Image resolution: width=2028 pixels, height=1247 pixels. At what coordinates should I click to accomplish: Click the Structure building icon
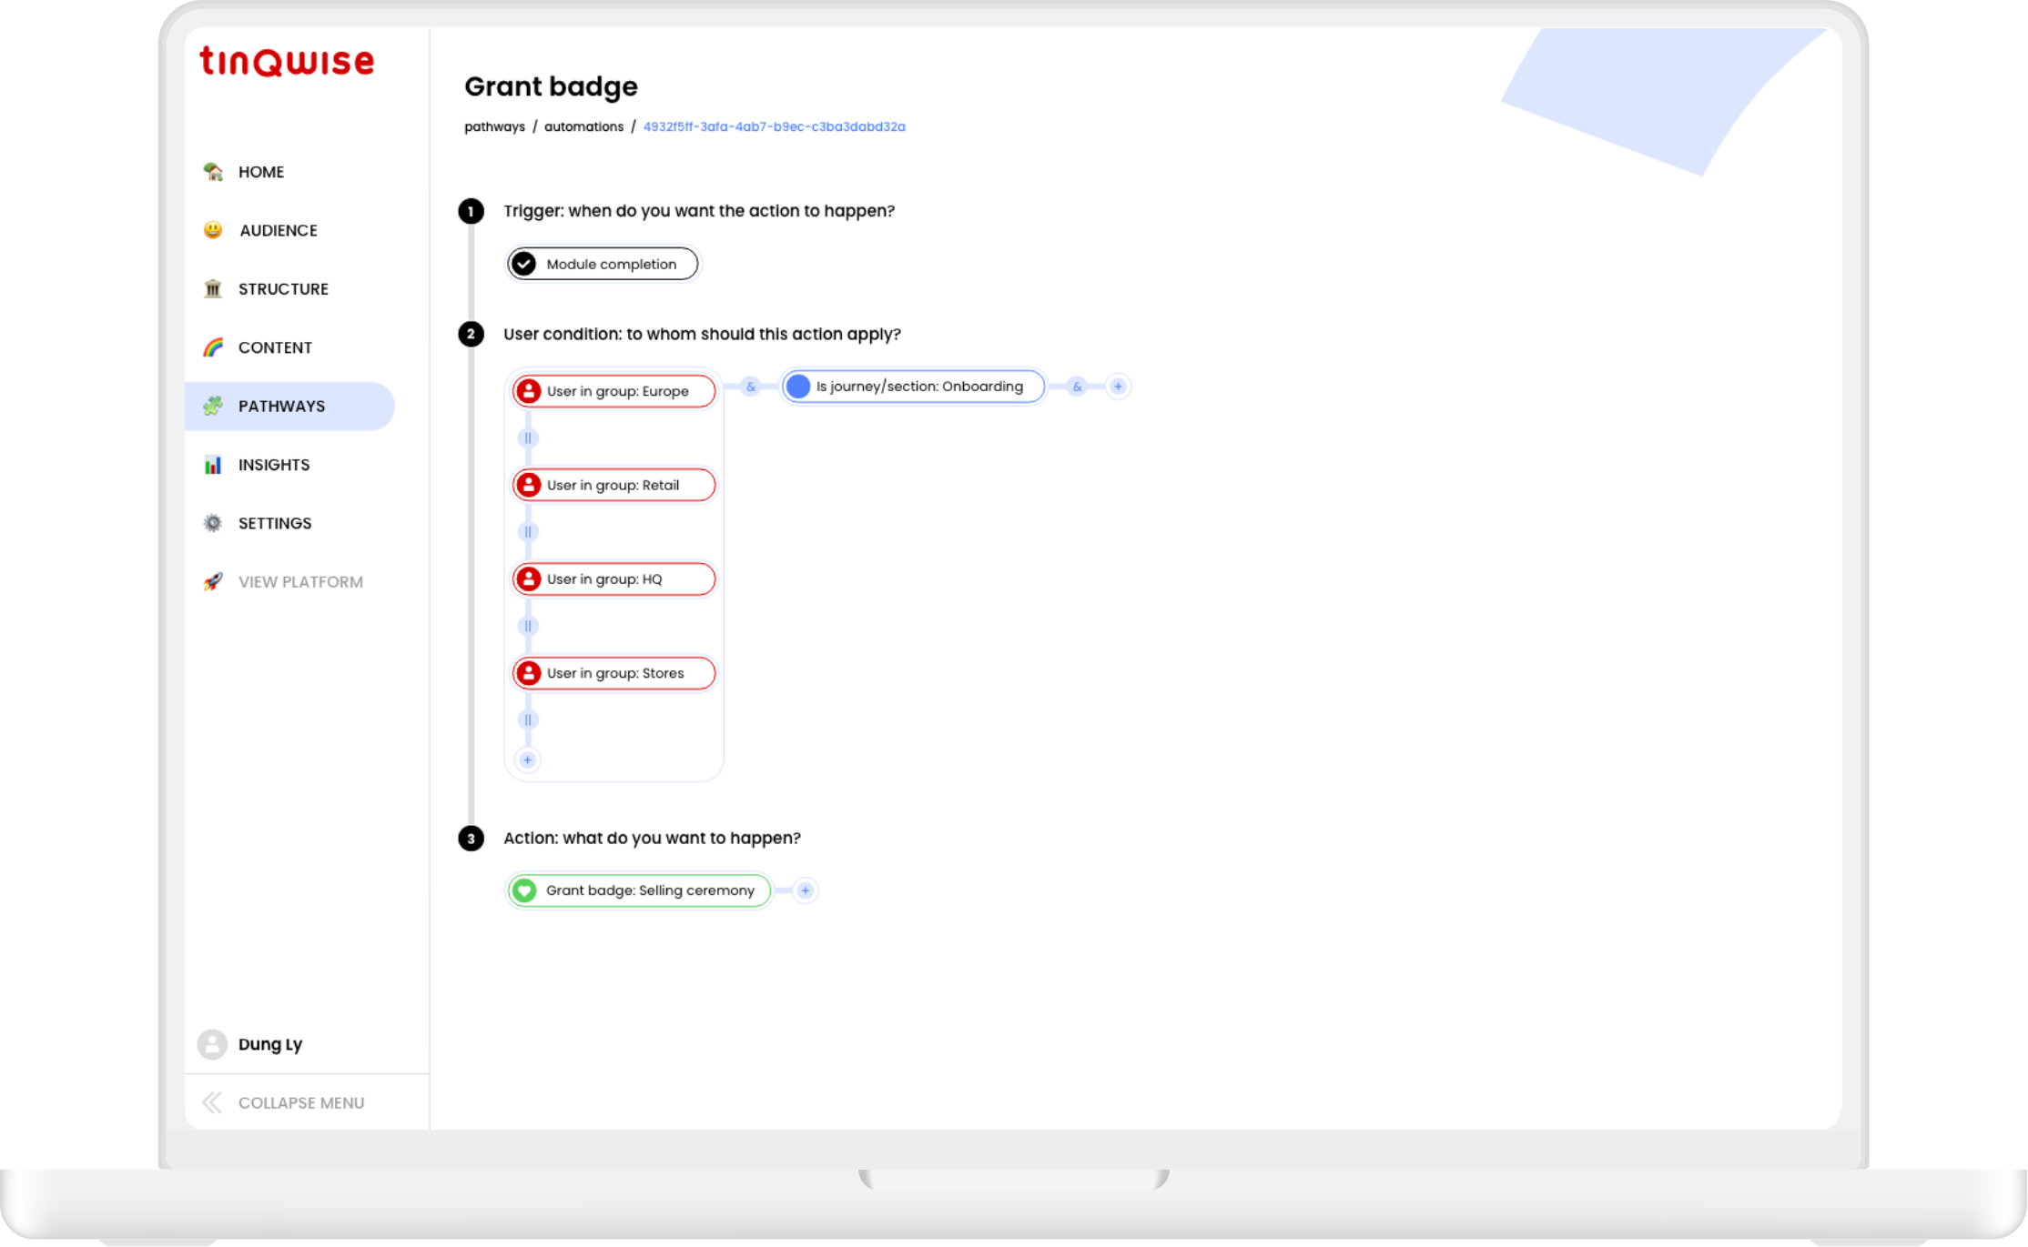213,289
